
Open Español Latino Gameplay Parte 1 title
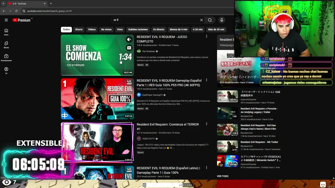click(x=168, y=170)
